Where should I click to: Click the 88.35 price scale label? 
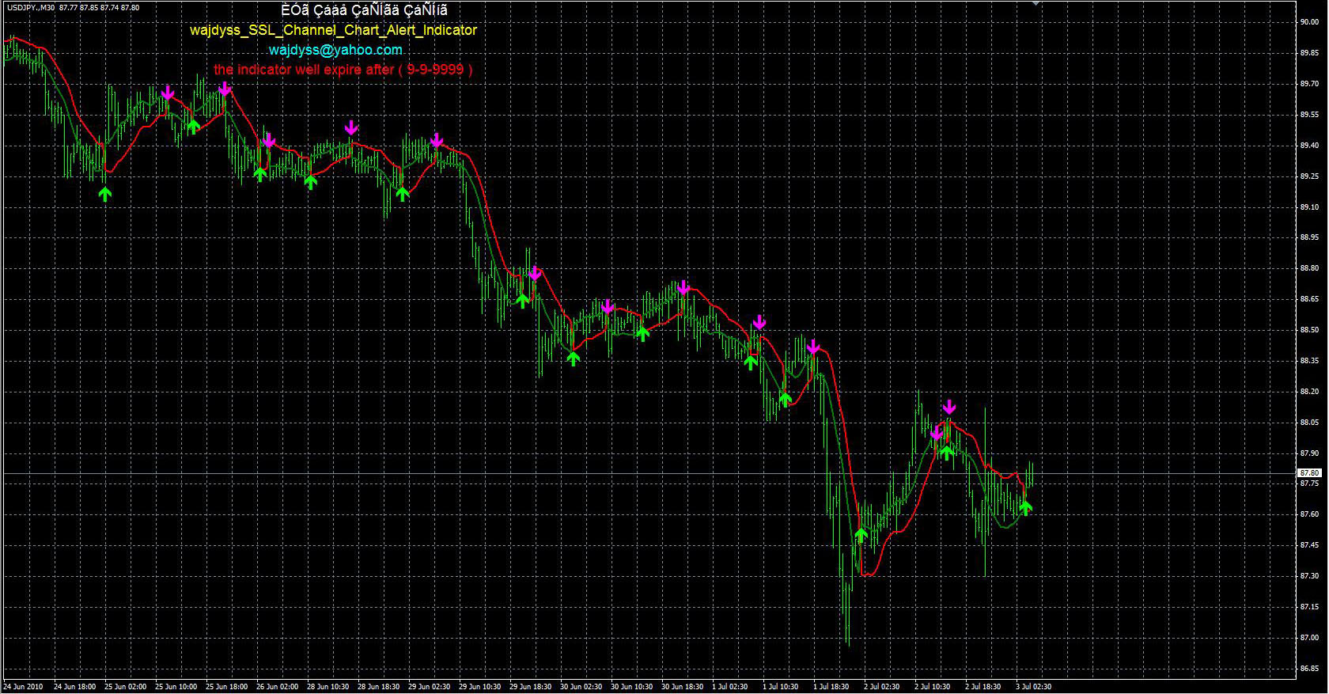pyautogui.click(x=1309, y=361)
